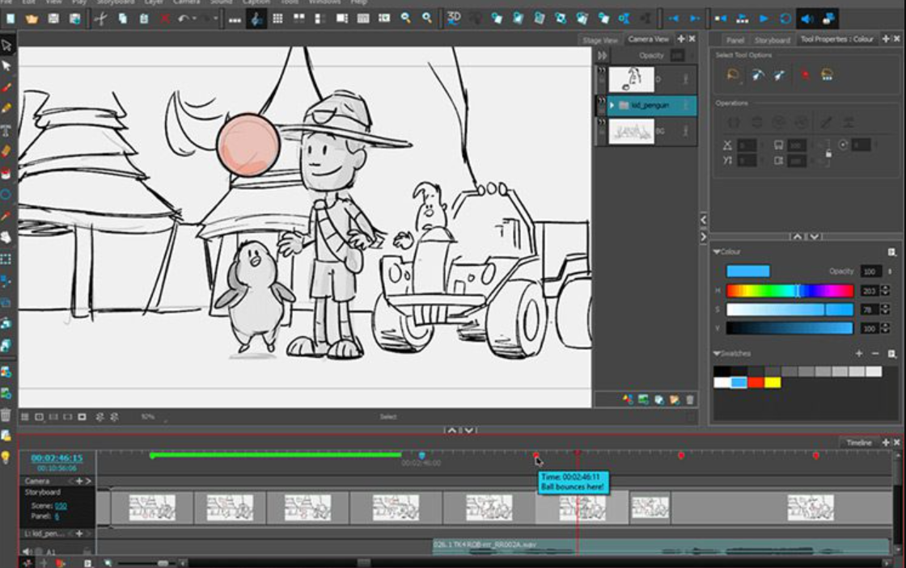This screenshot has height=568, width=906.
Task: Collapse the Swatches section
Action: [x=718, y=354]
